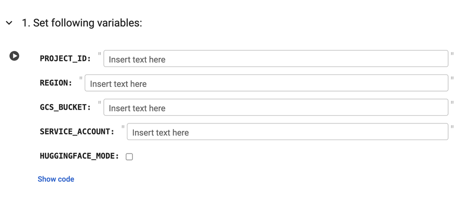
Task: Click the closing quote after SERVICE_ACCOUNT field
Action: pos(452,127)
